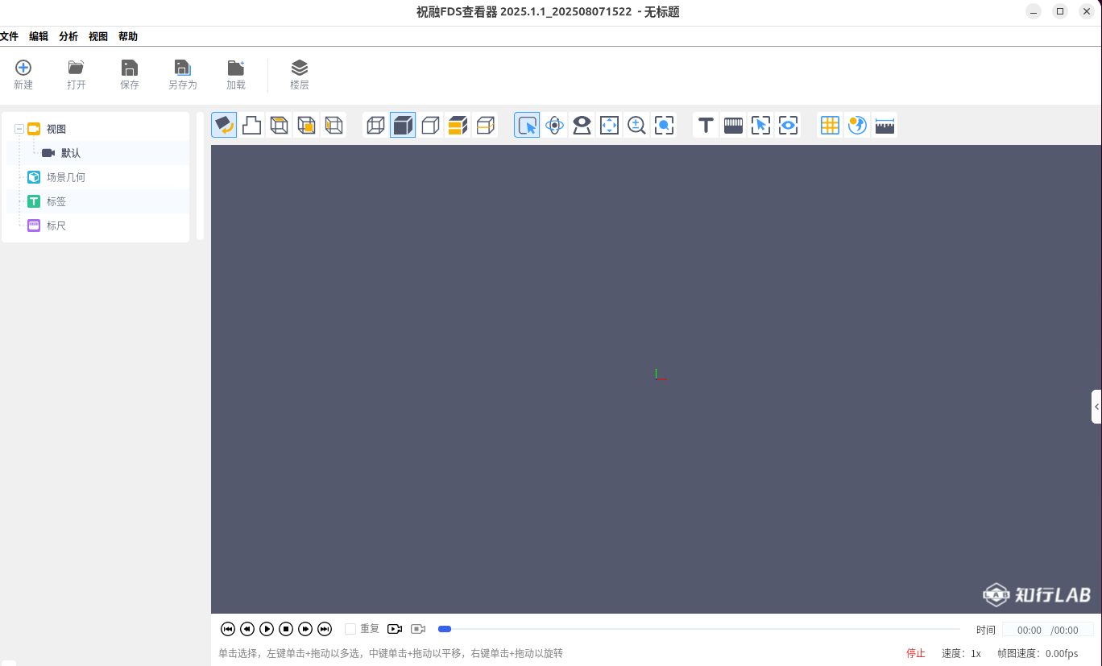1102x666 pixels.
Task: Enable the 重复 (Repeat) checkbox
Action: tap(350, 629)
